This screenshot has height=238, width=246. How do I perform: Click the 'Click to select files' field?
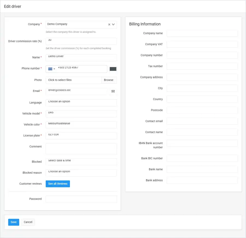pos(74,80)
